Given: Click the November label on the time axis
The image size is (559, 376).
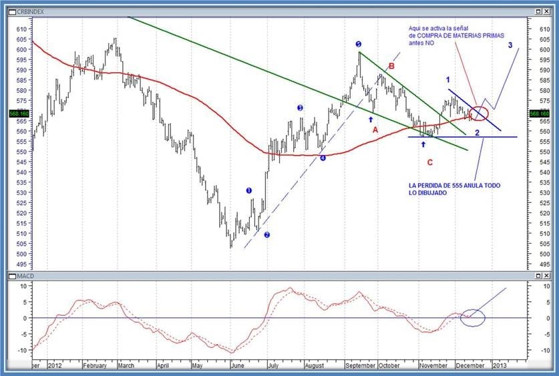Looking at the screenshot, I should (433, 366).
